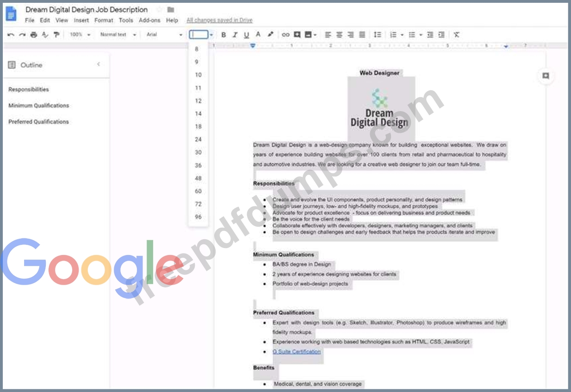The height and width of the screenshot is (392, 571).
Task: Open the Google Docs home icon
Action: coord(11,14)
